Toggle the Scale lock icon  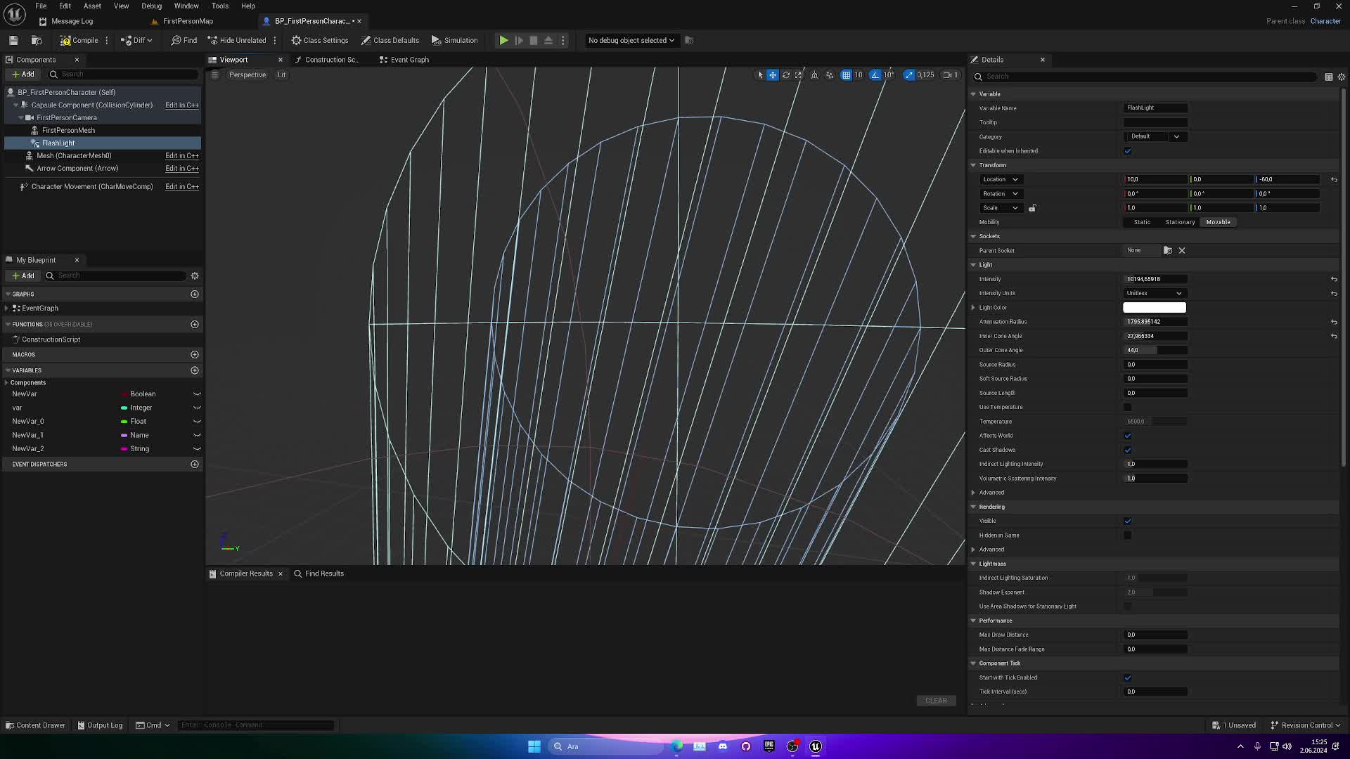1032,208
